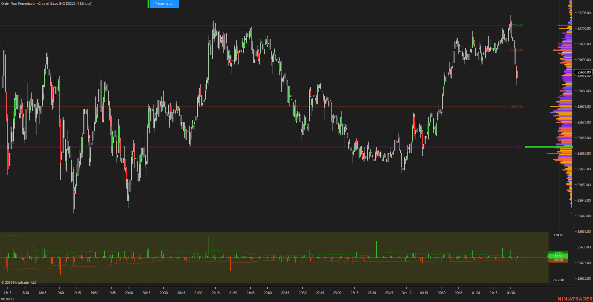Click the red 25675.00 level label
593x302 pixels.
point(516,107)
